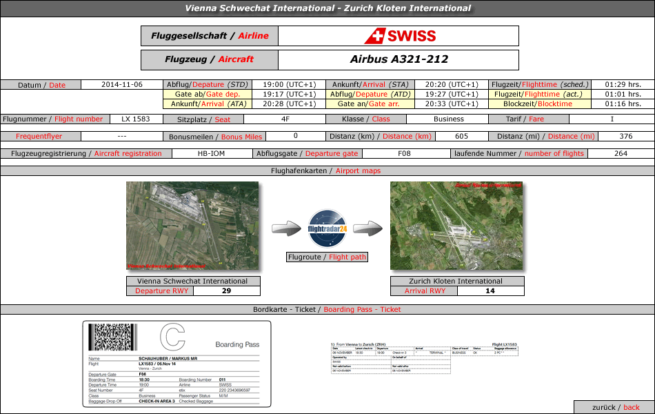The image size is (655, 414).
Task: Click the Flugzeugregistrierung / Aircraft registration label
Action: [86, 153]
